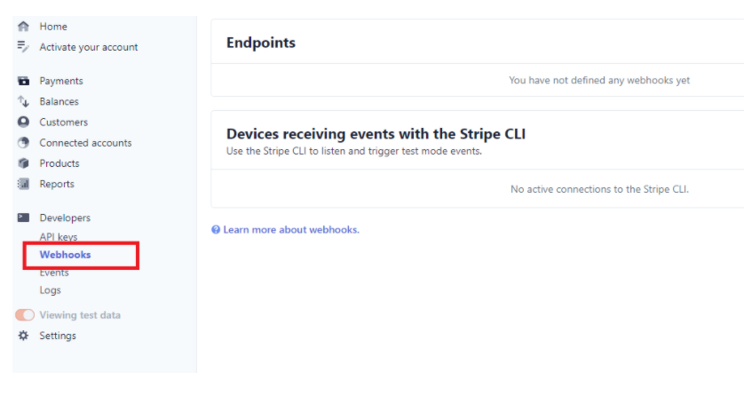Click the Products box icon
Screen dimensions: 744x396
tap(23, 163)
